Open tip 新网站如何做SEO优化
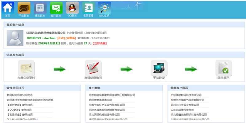Screen dimensions: 246x123 (x=20, y=95)
